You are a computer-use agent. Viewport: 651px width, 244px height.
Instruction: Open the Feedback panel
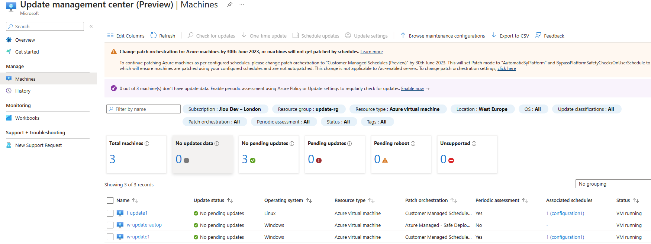550,36
